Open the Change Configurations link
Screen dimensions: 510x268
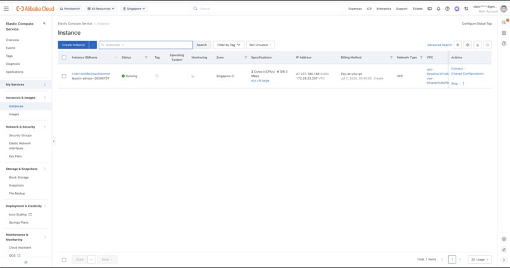467,74
